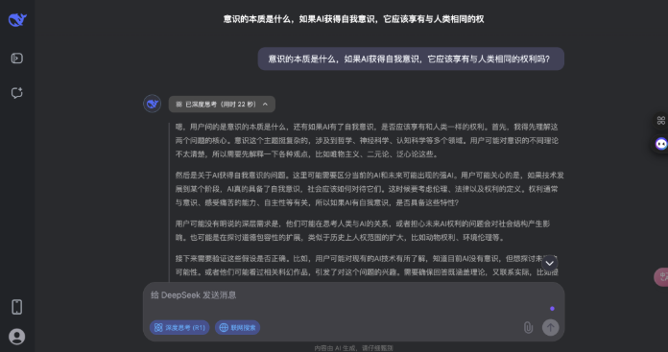Viewport: 668px width, 352px height.
Task: Open the mobile app download icon
Action: 17,307
